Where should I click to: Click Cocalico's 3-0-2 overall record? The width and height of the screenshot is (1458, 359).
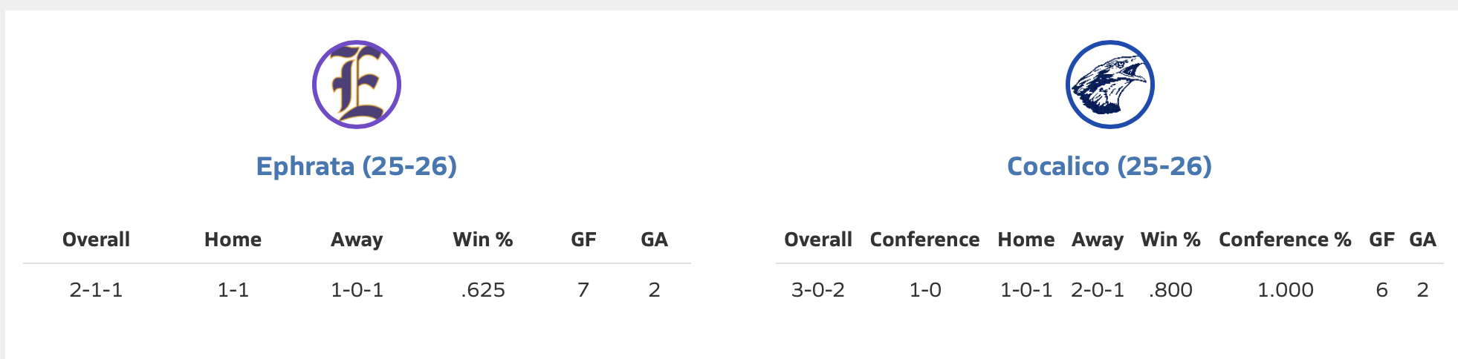coord(817,290)
